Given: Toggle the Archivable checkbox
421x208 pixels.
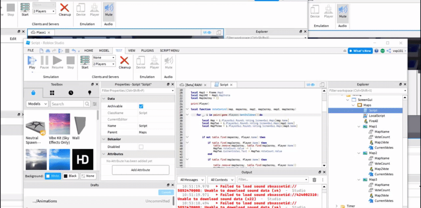Looking at the screenshot, I should pyautogui.click(x=141, y=106).
